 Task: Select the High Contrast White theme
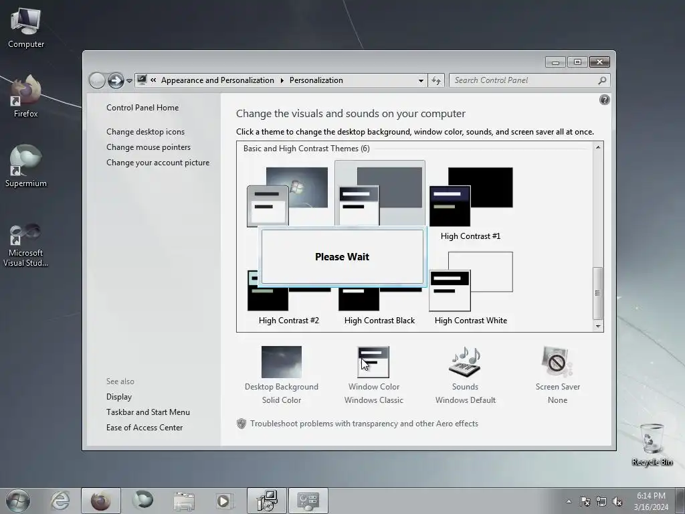coord(471,288)
